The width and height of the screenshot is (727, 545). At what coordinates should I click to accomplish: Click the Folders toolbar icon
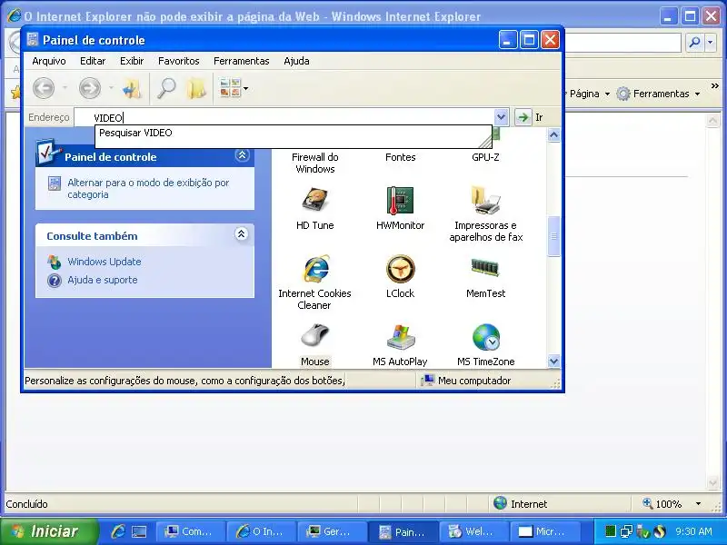[x=196, y=87]
